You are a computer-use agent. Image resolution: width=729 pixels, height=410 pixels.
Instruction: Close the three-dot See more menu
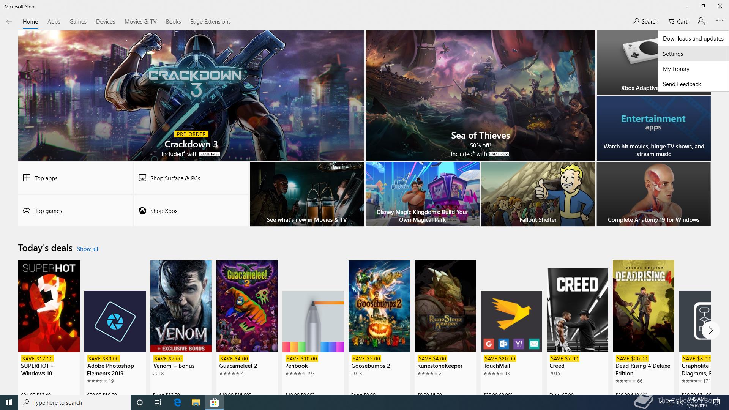720,20
